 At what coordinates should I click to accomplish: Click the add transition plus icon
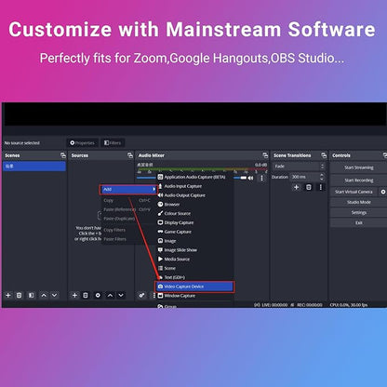tap(297, 187)
